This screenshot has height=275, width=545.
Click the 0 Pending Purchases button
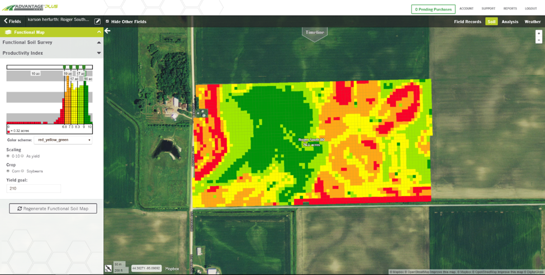[433, 9]
